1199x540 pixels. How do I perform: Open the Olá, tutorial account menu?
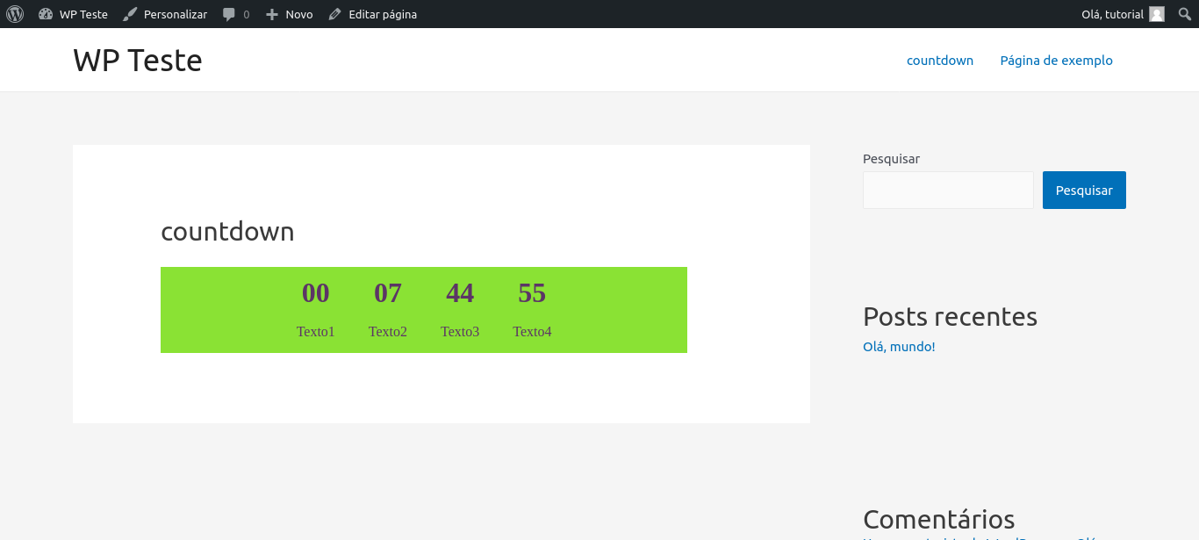(x=1115, y=14)
